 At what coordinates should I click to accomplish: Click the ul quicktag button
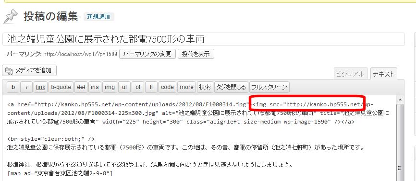pos(124,87)
